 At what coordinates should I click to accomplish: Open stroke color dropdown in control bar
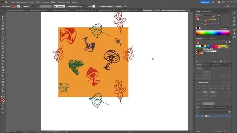click(x=21, y=6)
